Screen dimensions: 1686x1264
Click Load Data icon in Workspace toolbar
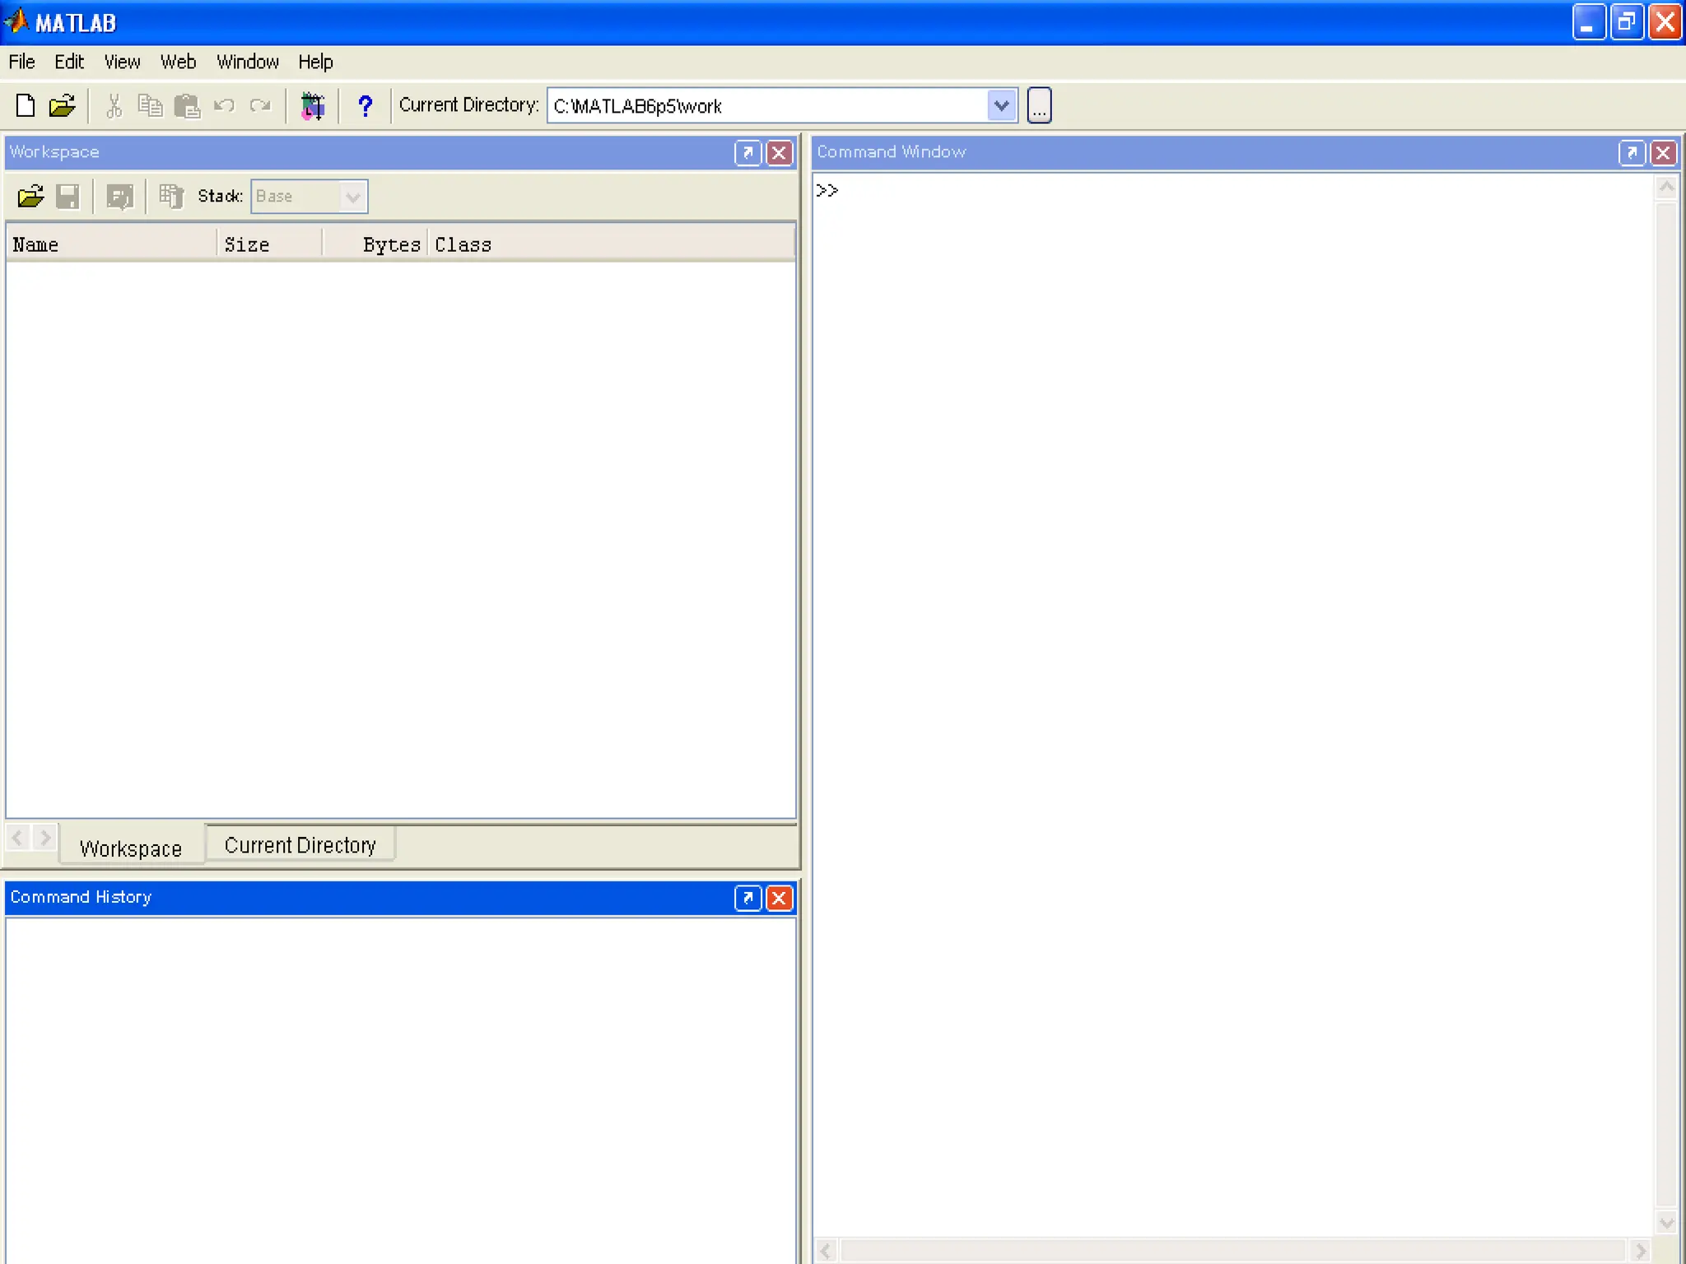[30, 197]
